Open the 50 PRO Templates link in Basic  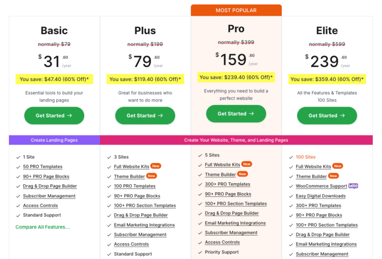coord(43,167)
